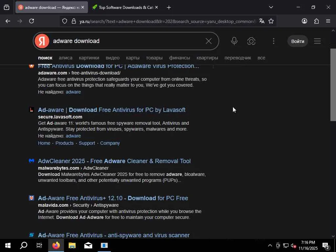Screen dimensions: 336x252
Task: Click adaware.com domain link
Action: coord(52,73)
